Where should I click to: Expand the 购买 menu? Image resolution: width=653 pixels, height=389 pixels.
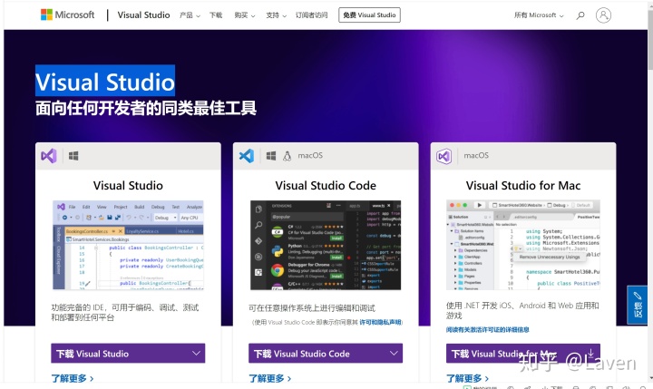point(245,15)
